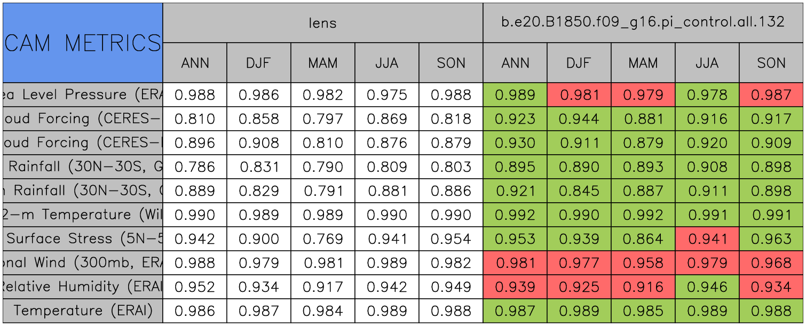Viewport: 806px width, 326px height.
Task: Select the Temperature (ERAI) row label
Action: 83,311
